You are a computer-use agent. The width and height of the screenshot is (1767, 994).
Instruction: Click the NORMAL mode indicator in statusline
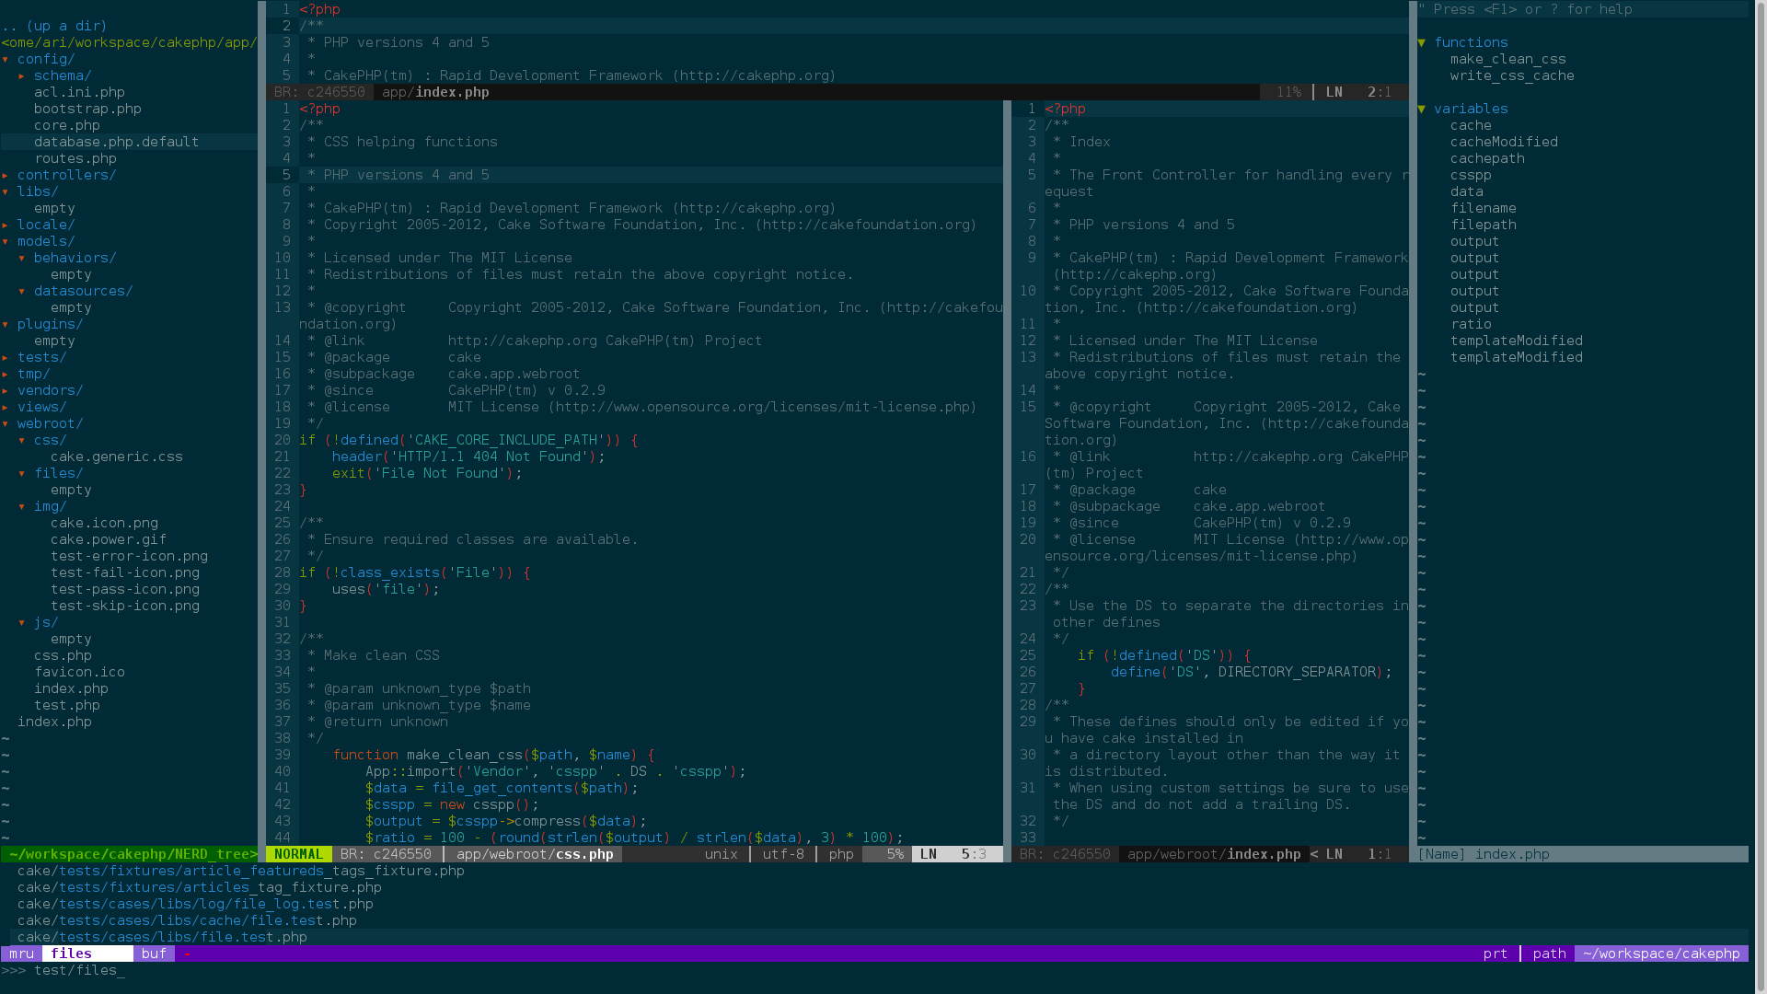pyautogui.click(x=298, y=854)
